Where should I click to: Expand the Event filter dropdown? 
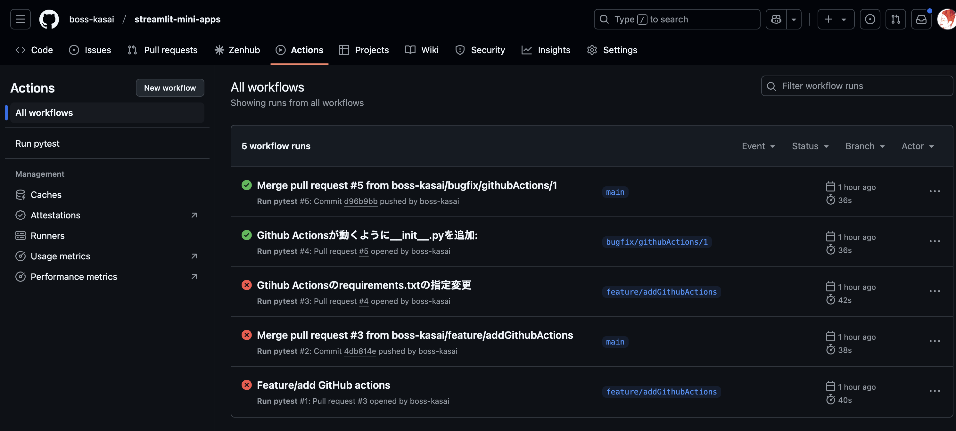758,146
